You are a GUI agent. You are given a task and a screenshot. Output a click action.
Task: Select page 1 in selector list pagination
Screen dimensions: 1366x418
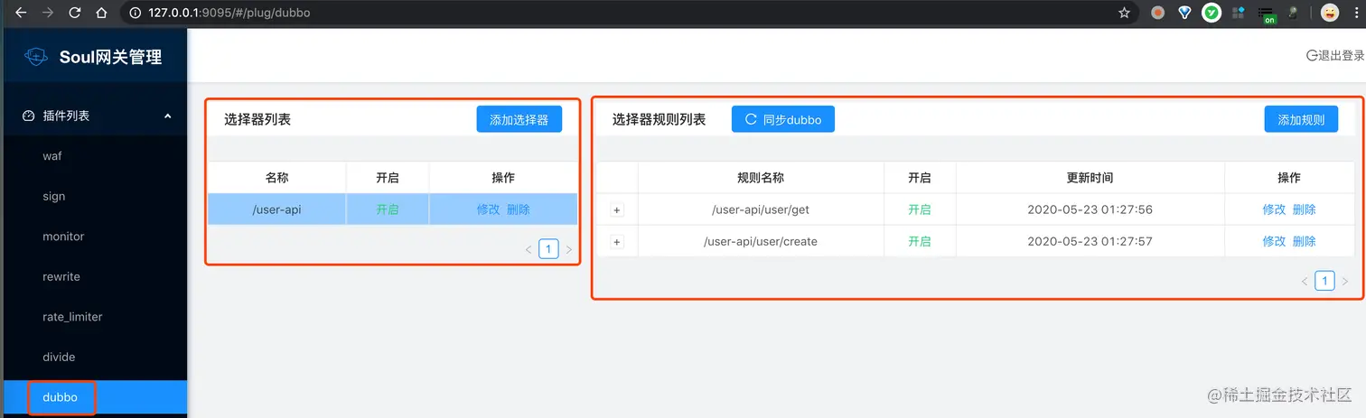548,249
